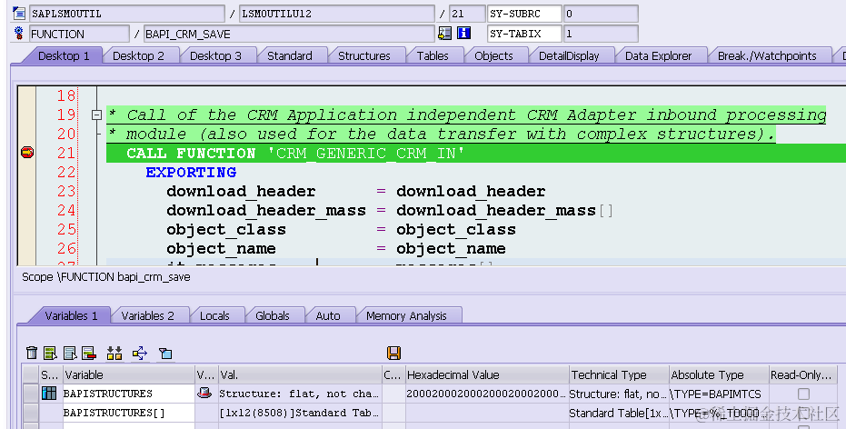Collapse the comment block at line 19
This screenshot has width=846, height=429.
pos(96,115)
